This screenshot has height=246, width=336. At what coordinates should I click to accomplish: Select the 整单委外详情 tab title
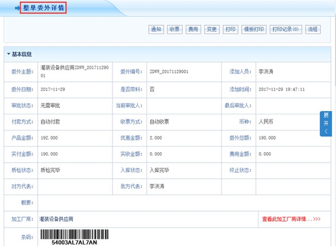[43, 8]
